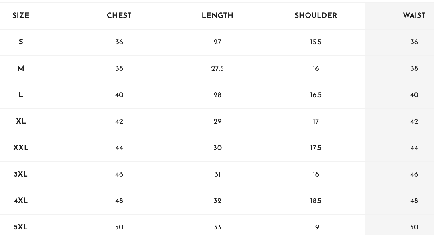
Task: Click the SHOULDER column header
Action: click(316, 16)
